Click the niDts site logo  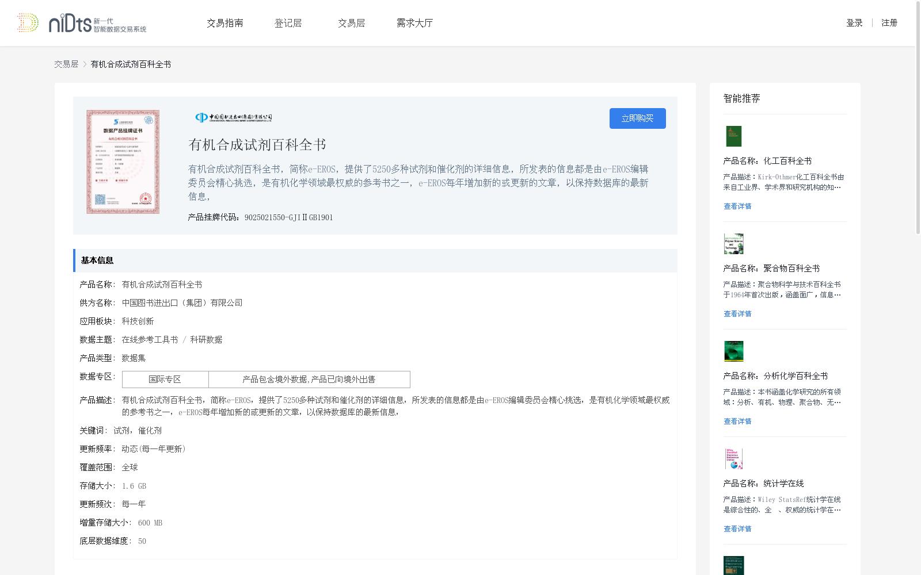pos(82,23)
